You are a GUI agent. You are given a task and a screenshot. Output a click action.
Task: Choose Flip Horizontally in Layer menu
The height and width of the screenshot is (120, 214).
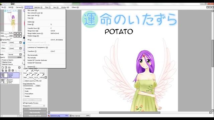tap(45, 55)
